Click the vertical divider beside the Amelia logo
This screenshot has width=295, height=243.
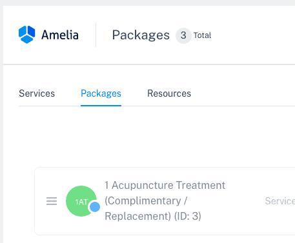tap(96, 35)
